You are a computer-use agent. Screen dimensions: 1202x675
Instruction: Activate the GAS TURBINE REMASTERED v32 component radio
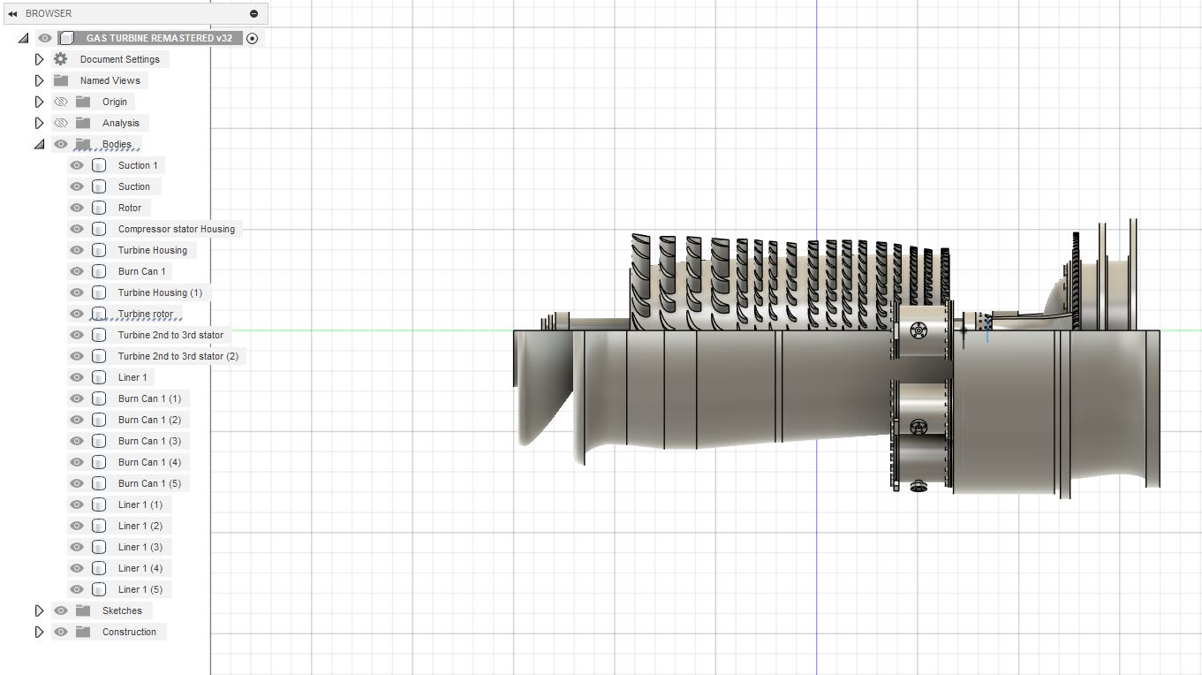[253, 38]
